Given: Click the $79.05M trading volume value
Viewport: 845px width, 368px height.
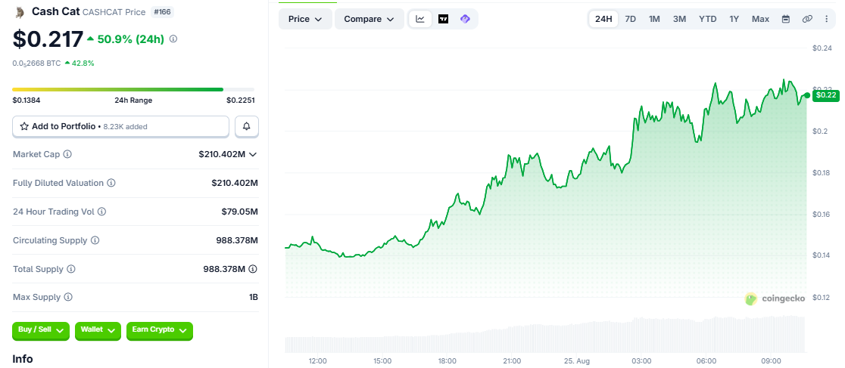Looking at the screenshot, I should [240, 212].
